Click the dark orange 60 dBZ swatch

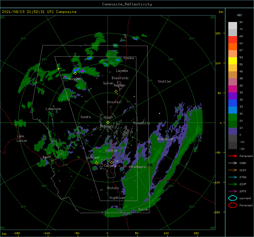pyautogui.click(x=233, y=46)
